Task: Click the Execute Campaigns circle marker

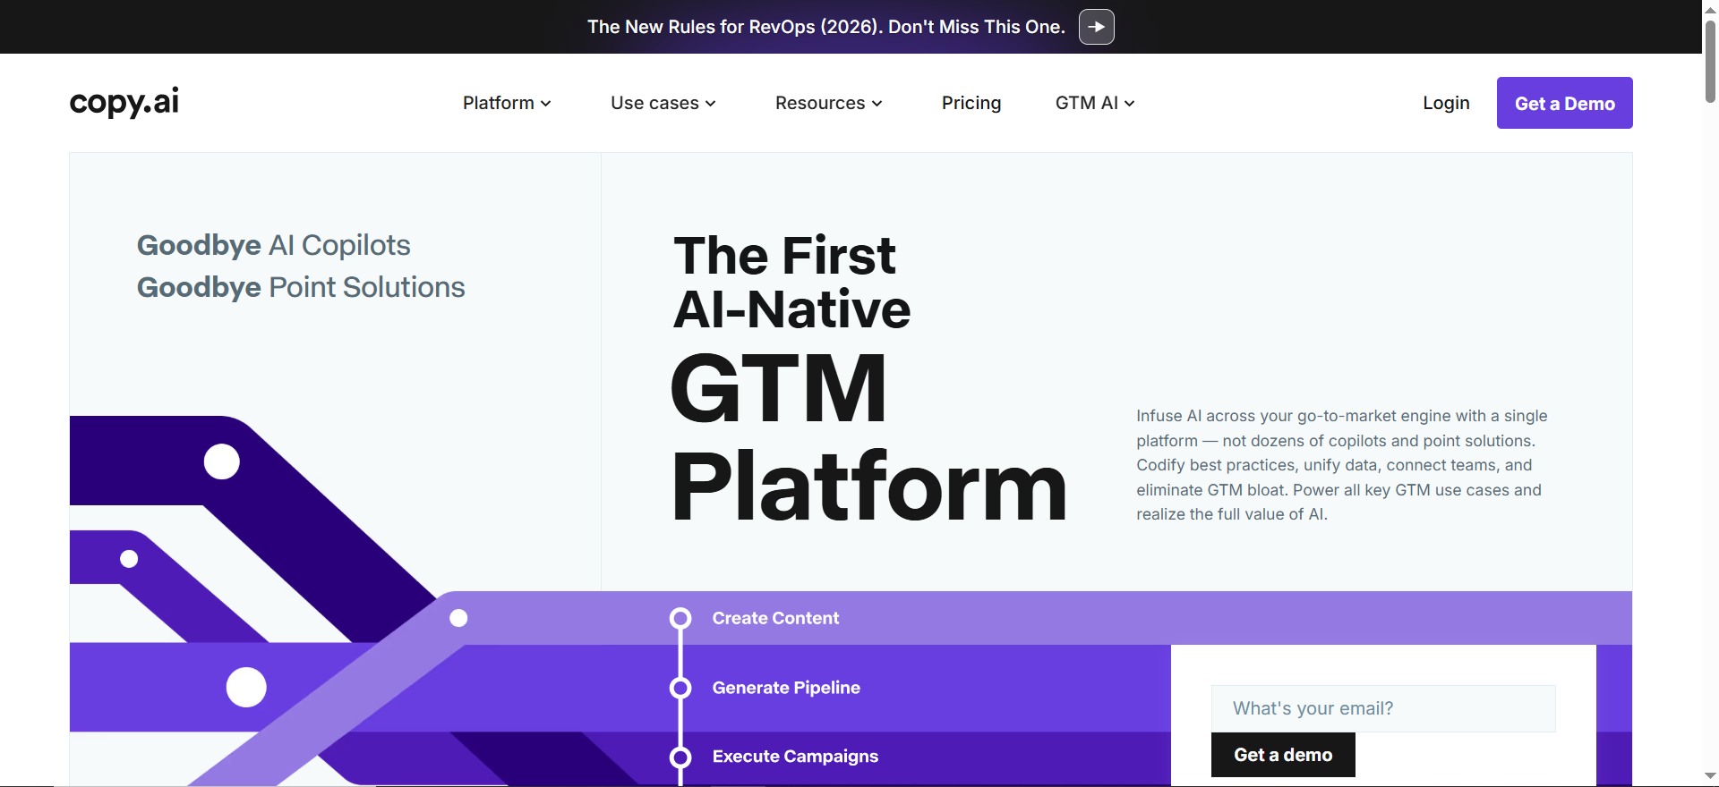Action: coord(680,757)
